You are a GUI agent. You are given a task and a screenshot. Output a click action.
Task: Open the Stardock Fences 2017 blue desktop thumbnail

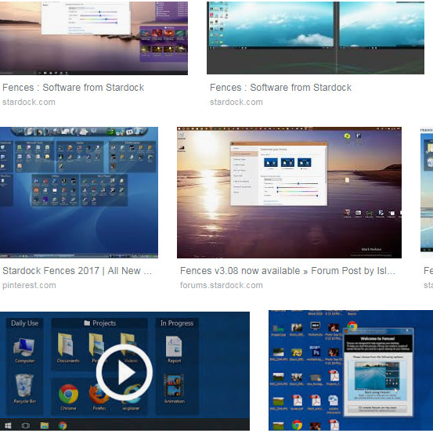tap(79, 193)
